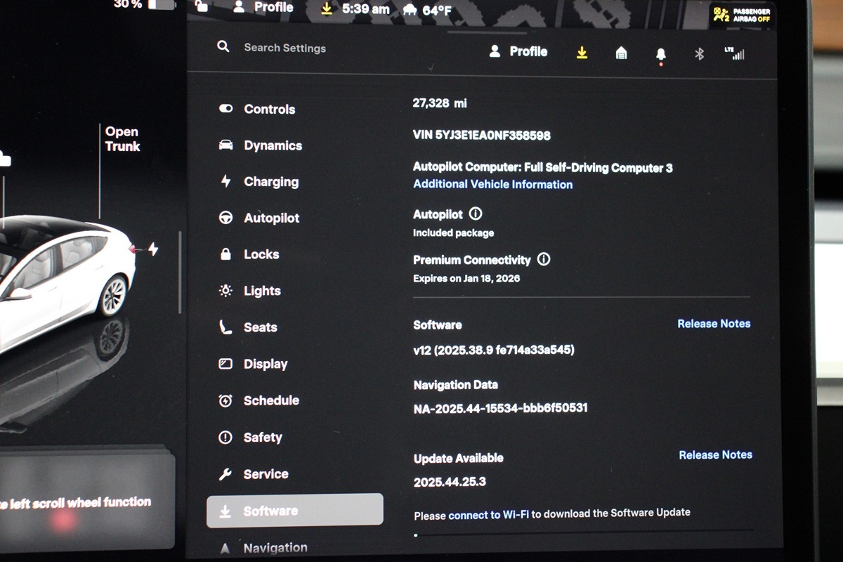
Task: Tap the LTE signal strength icon
Action: click(x=734, y=53)
